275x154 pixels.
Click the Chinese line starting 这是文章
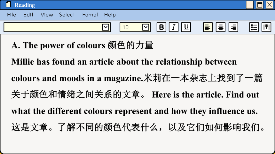pos(138,127)
